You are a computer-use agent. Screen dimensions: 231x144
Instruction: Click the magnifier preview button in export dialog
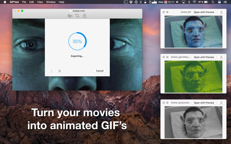point(59,71)
